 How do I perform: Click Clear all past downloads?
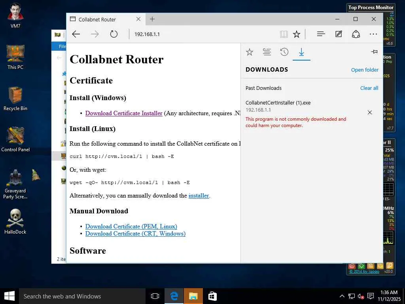369,88
